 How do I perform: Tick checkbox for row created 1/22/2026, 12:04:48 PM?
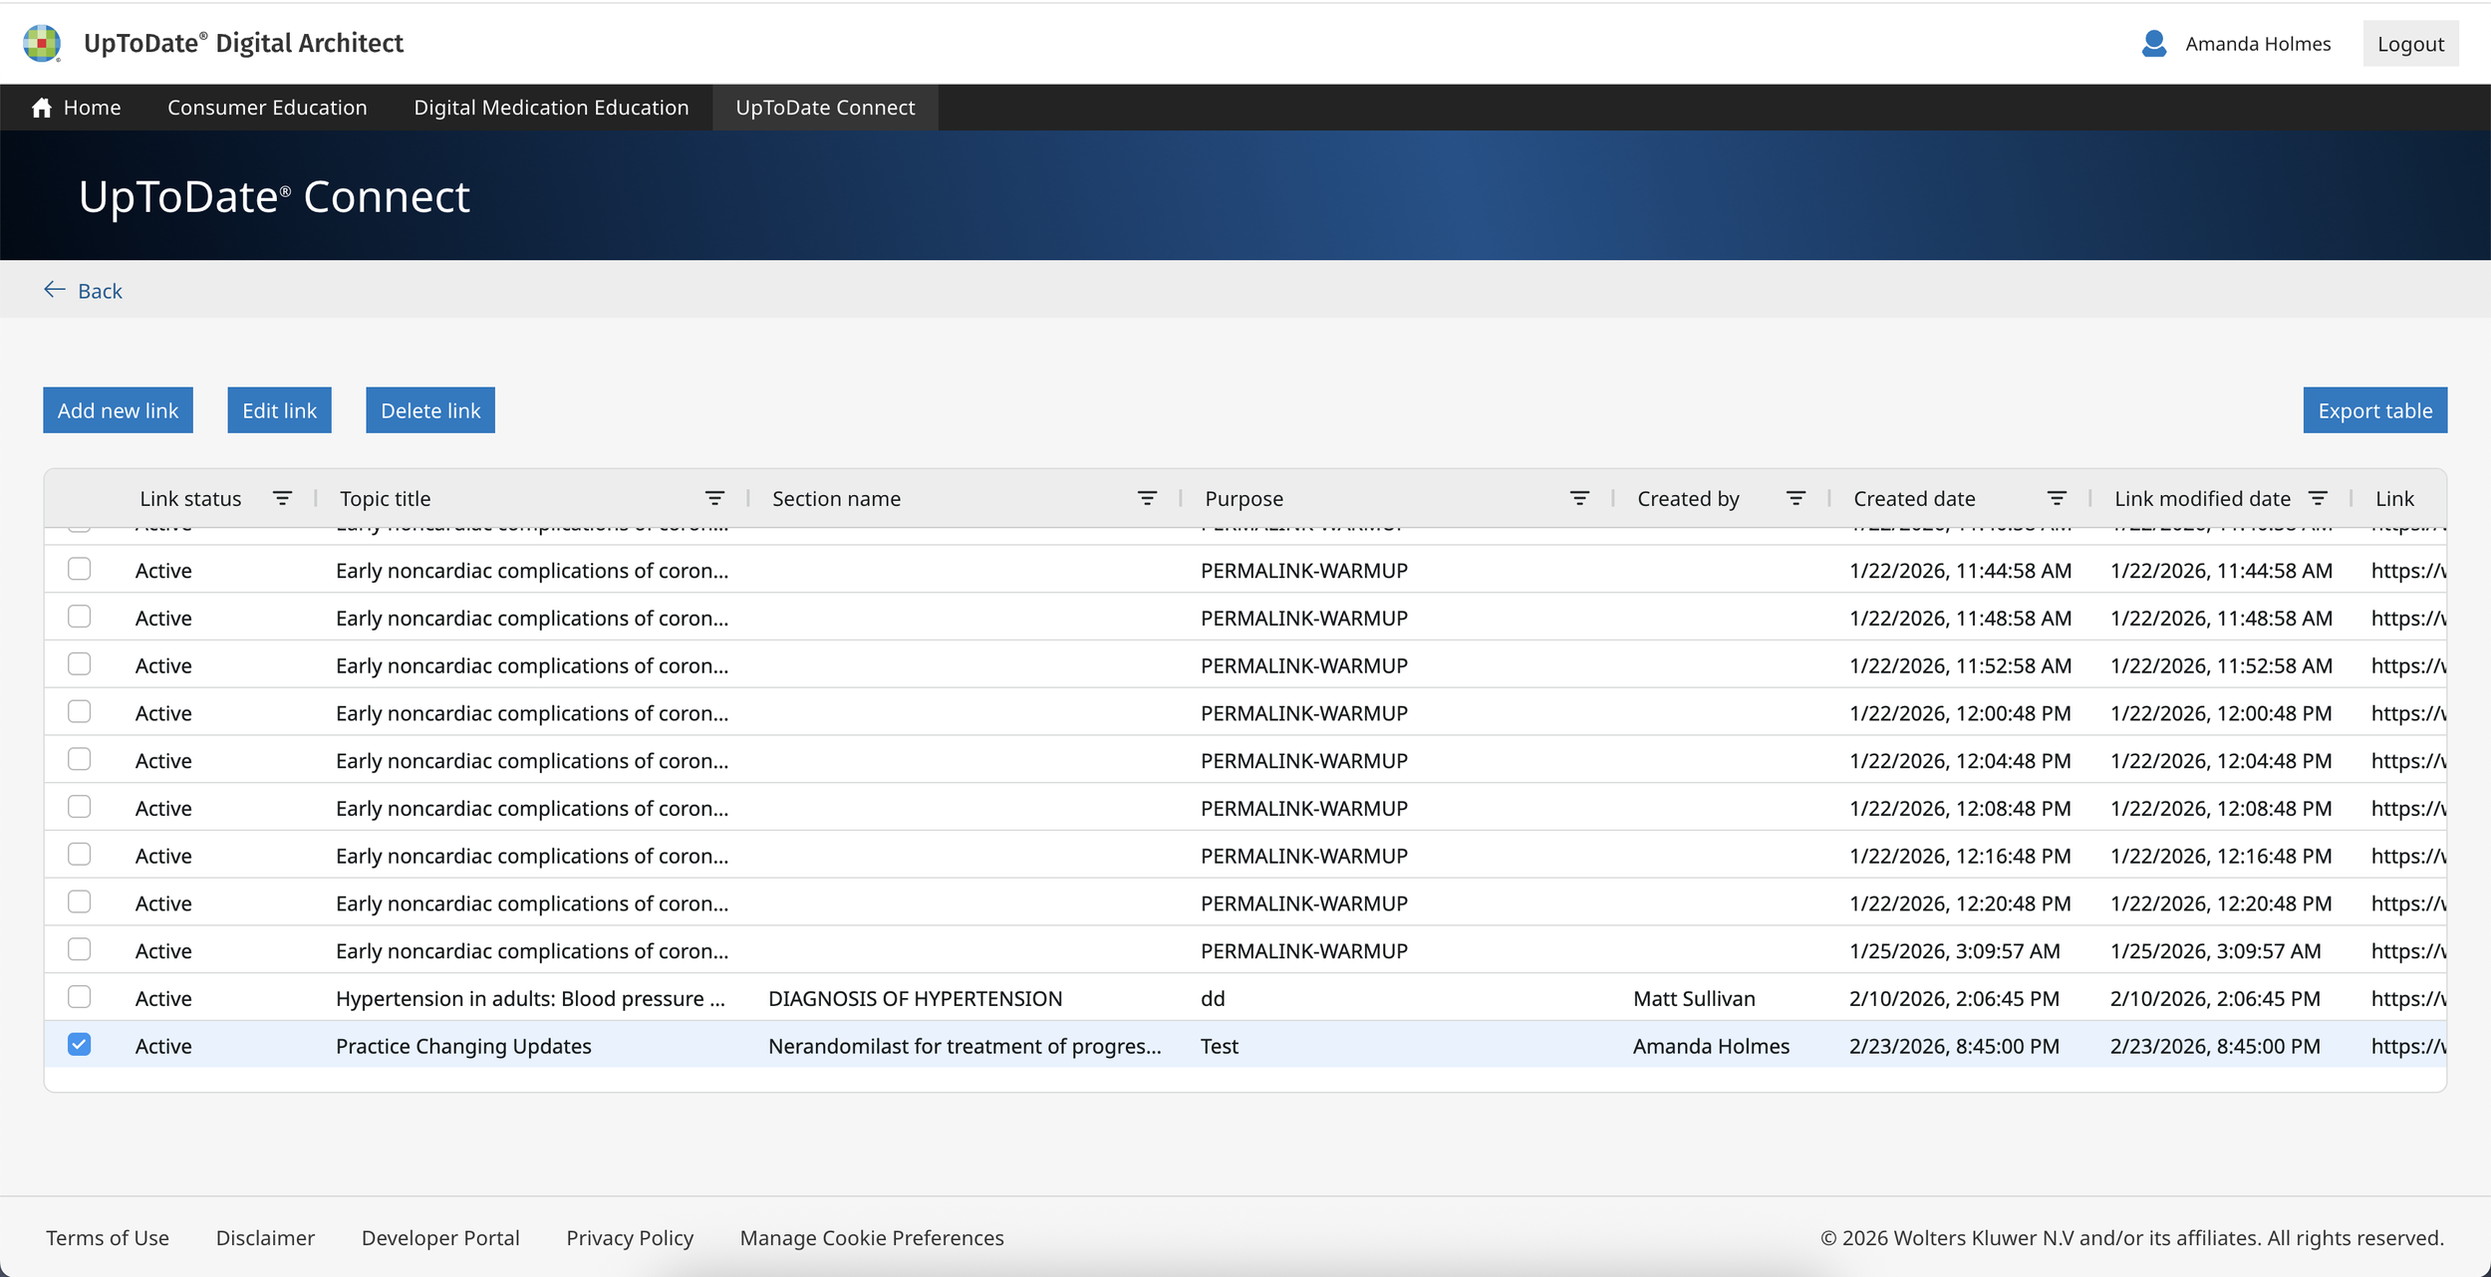(79, 759)
